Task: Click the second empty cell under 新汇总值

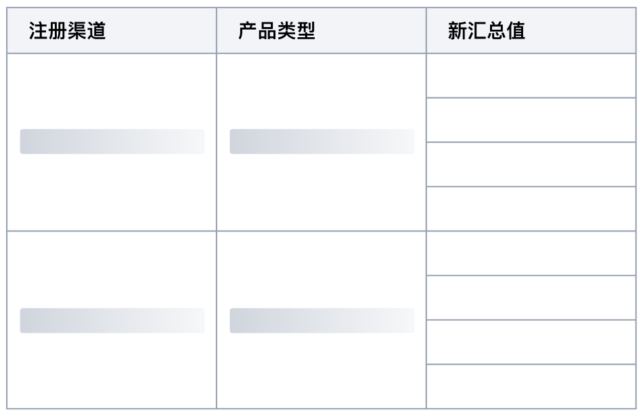Action: click(x=531, y=120)
